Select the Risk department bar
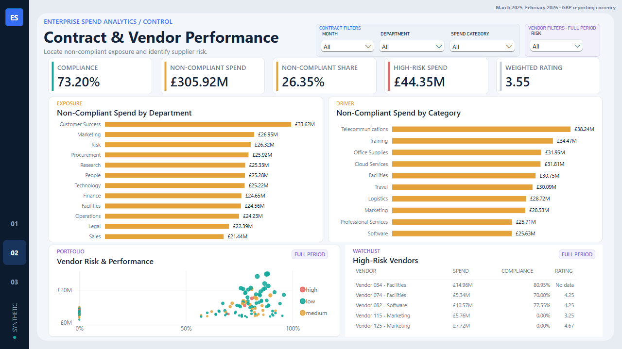Image resolution: width=622 pixels, height=349 pixels. [x=178, y=145]
